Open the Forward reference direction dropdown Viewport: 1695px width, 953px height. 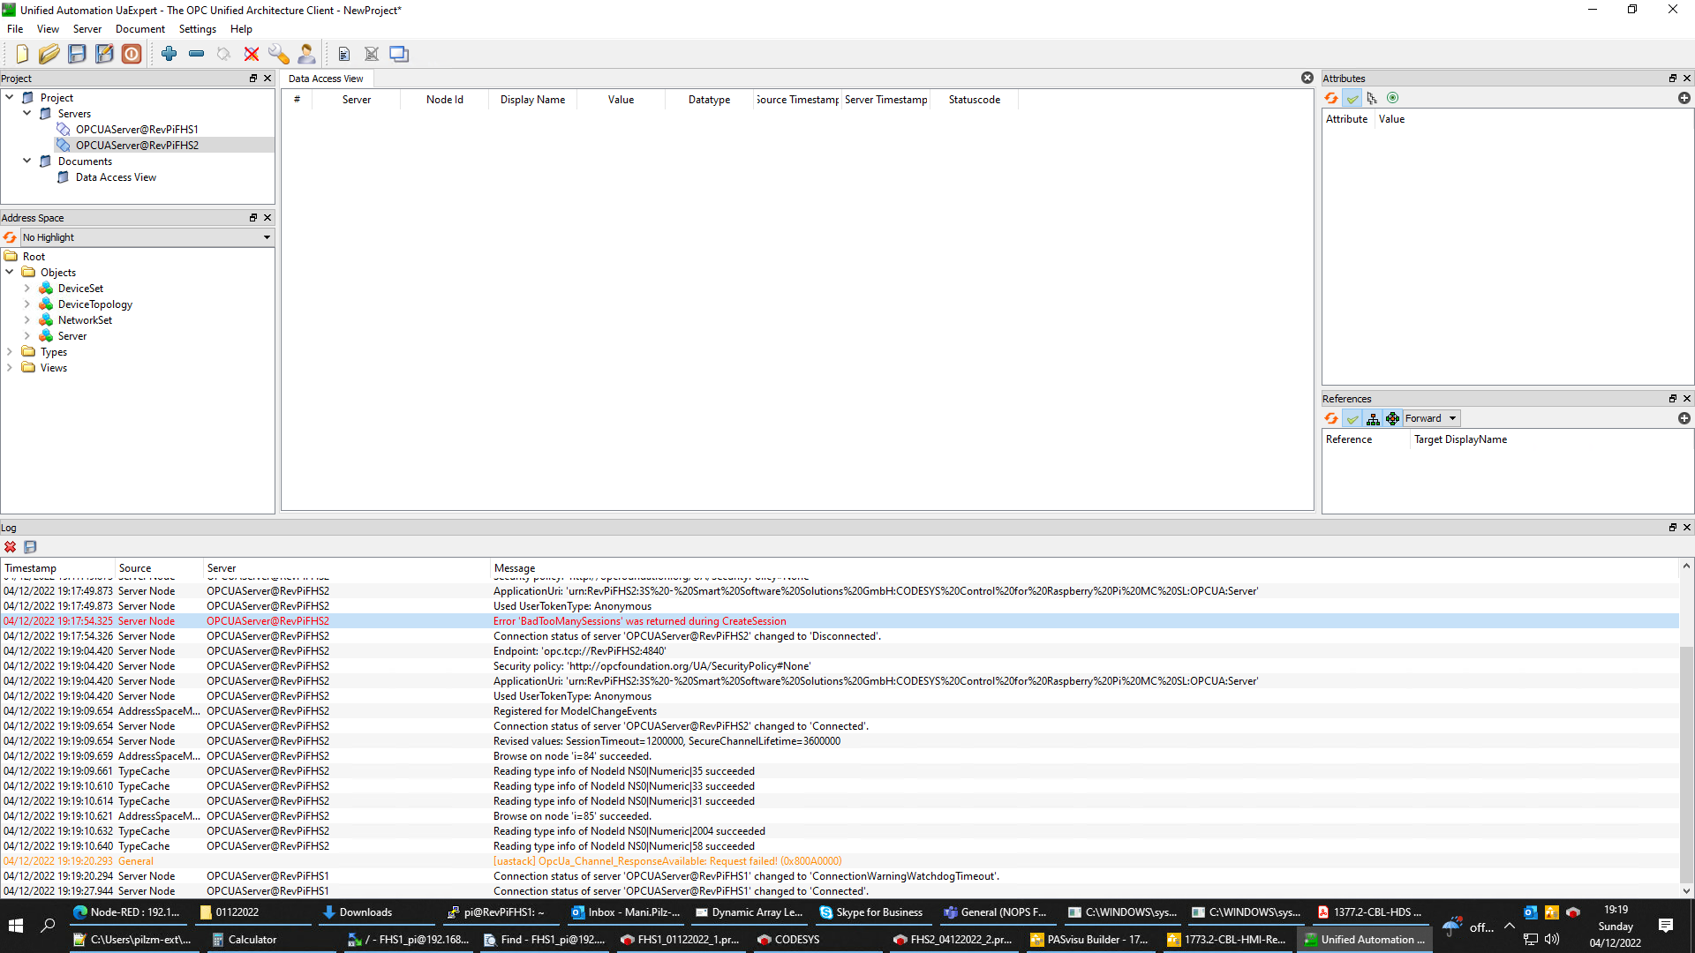click(1431, 418)
